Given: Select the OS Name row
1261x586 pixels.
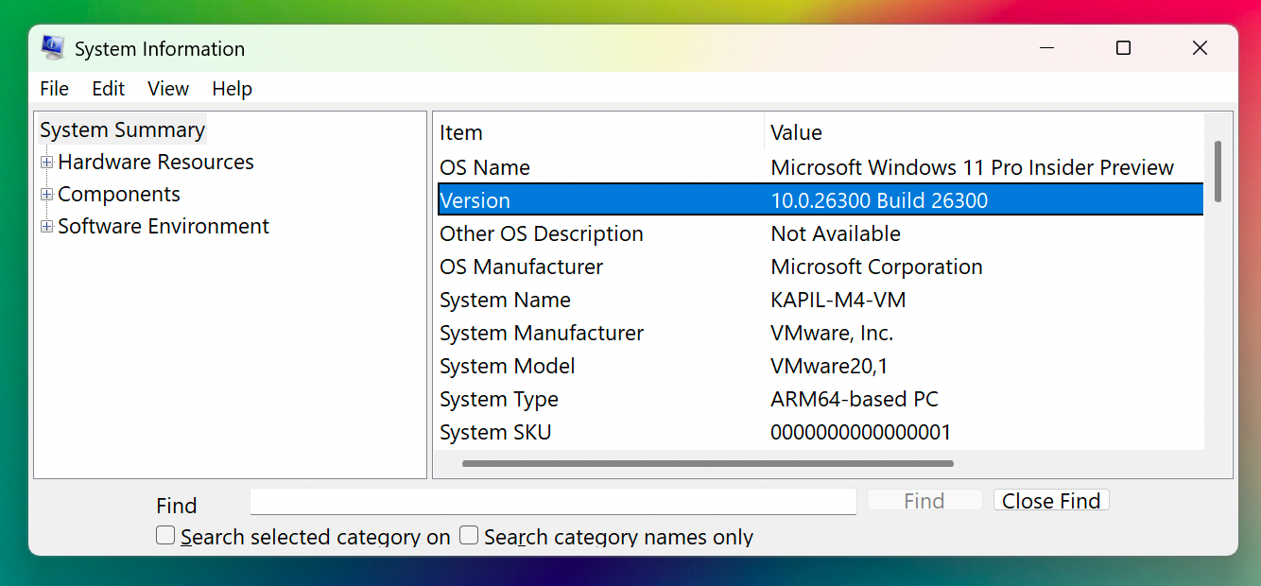Looking at the screenshot, I should coord(820,167).
